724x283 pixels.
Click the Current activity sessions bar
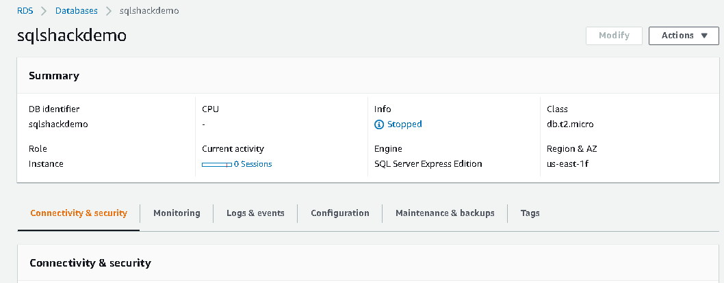tap(216, 164)
